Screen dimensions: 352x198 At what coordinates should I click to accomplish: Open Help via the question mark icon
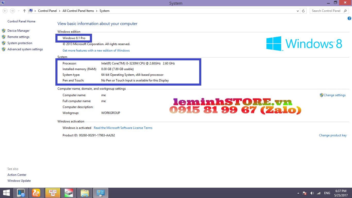349,18
